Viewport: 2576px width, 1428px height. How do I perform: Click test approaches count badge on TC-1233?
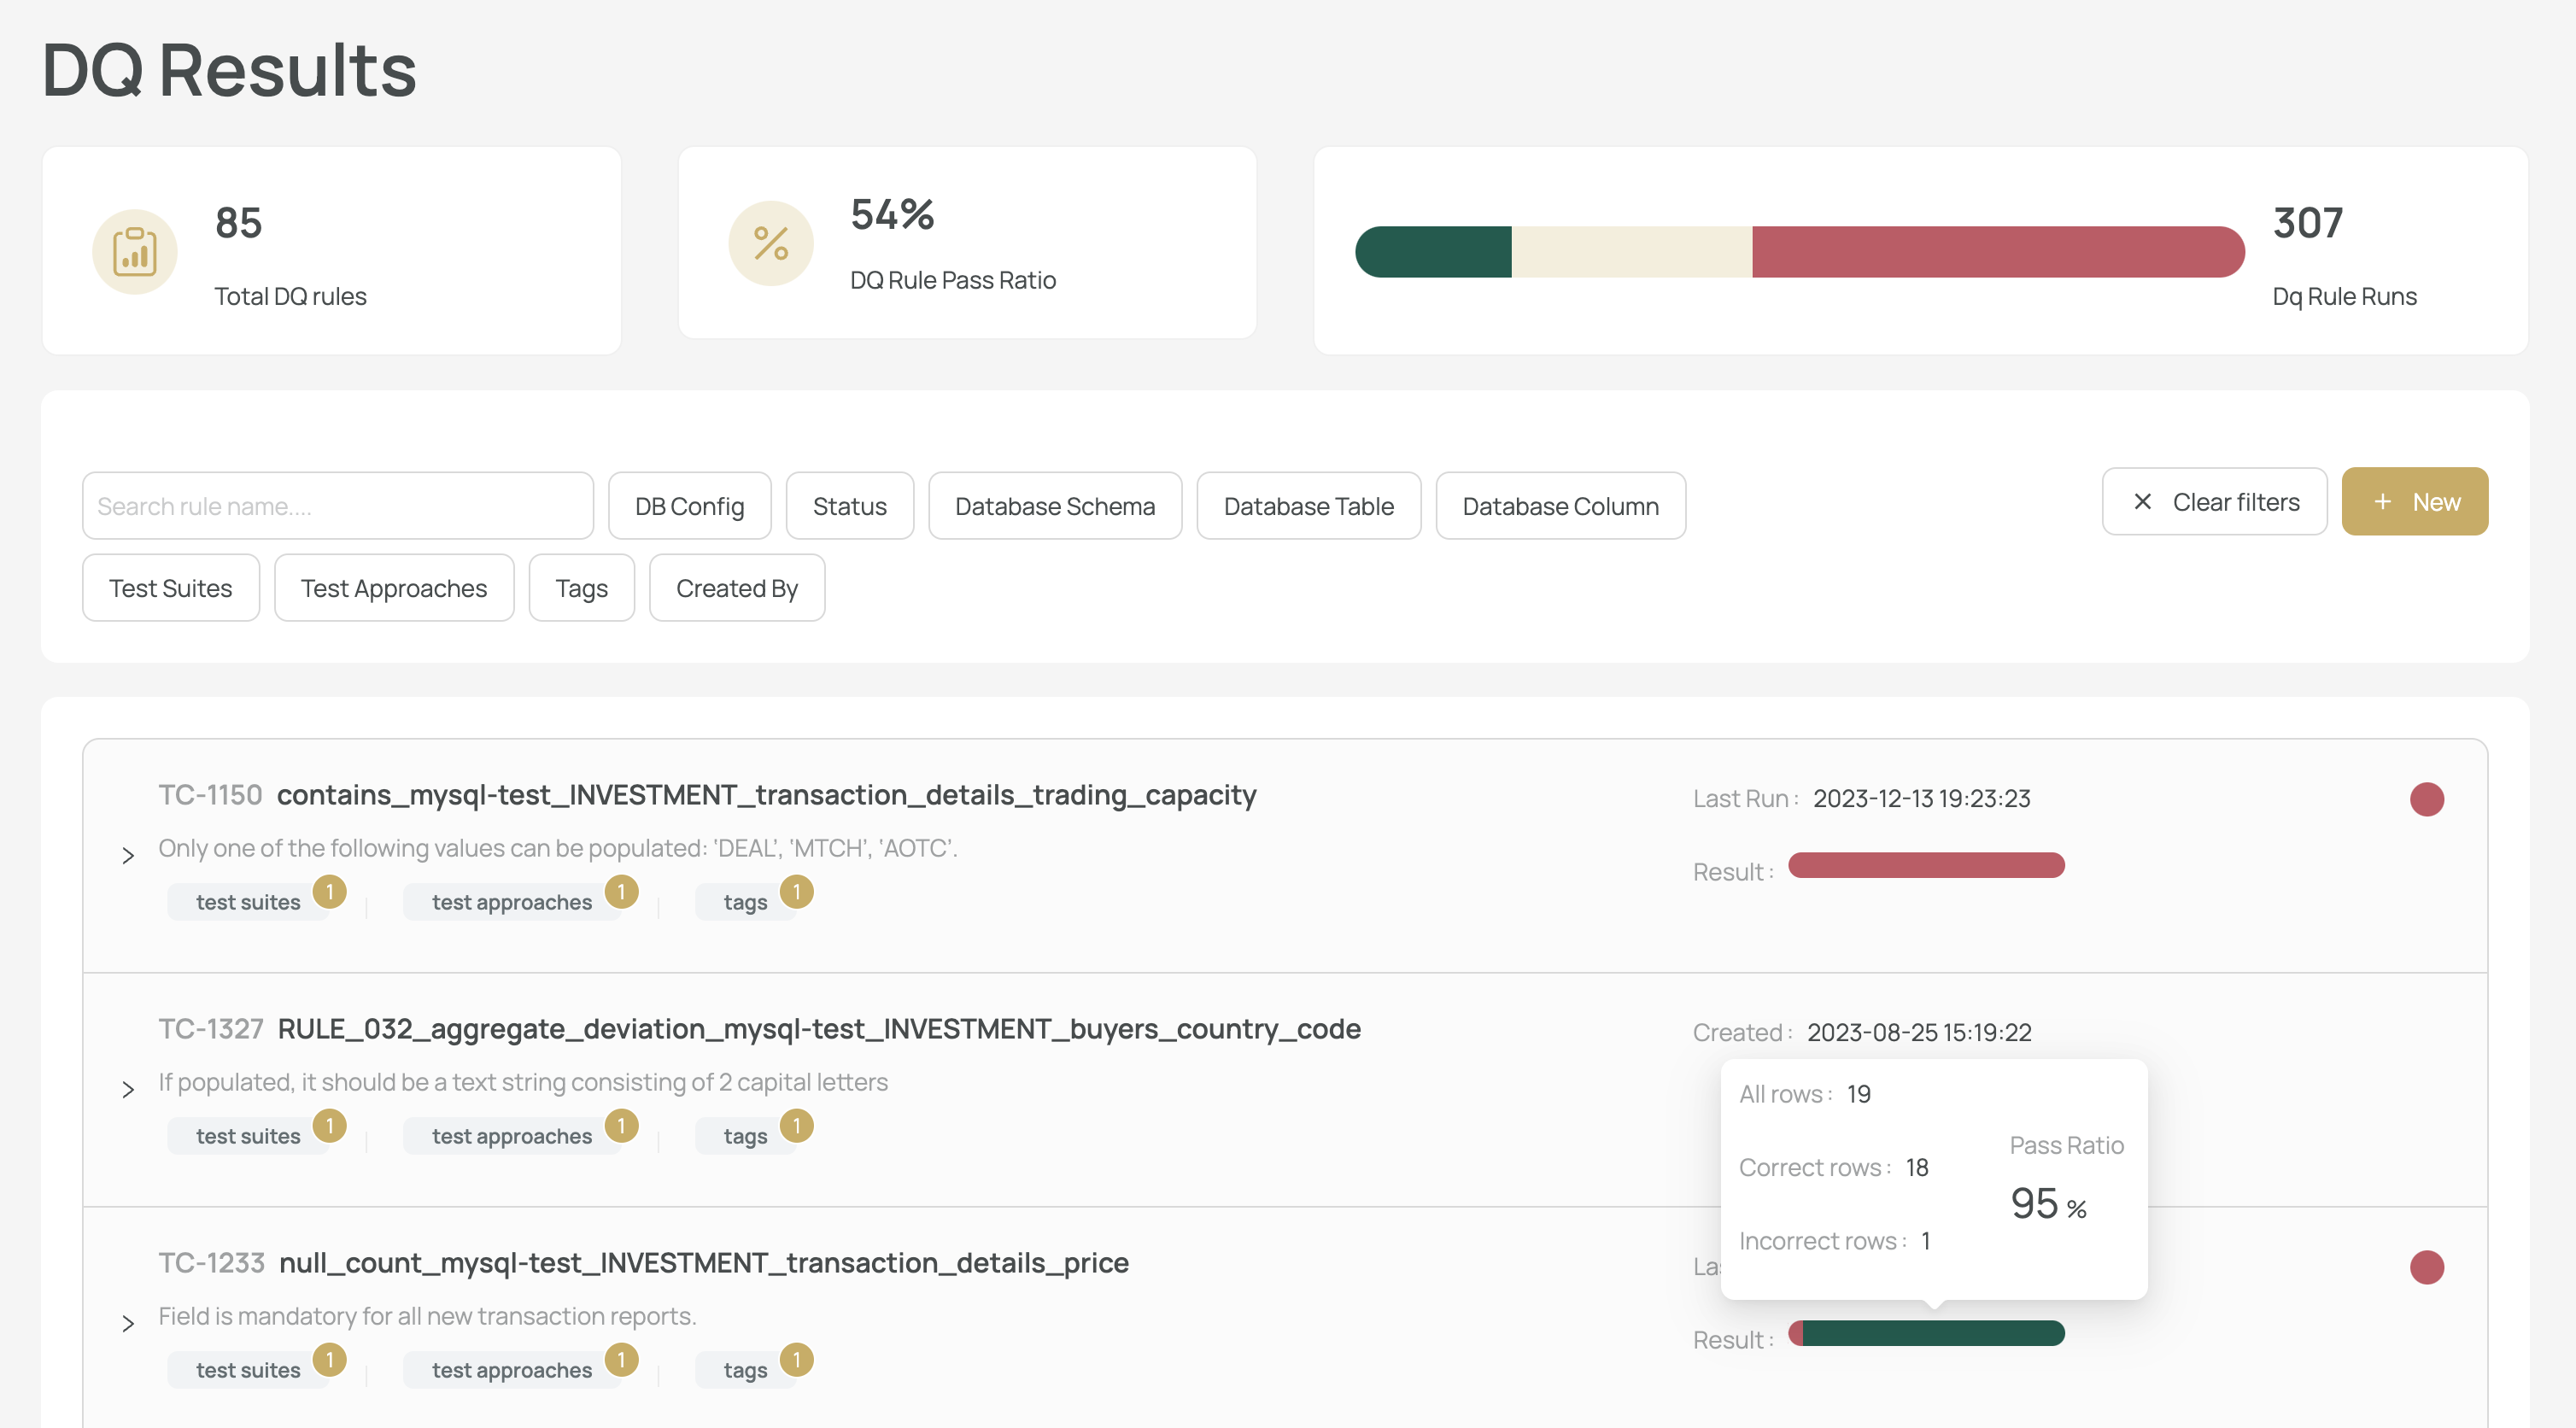click(x=622, y=1359)
